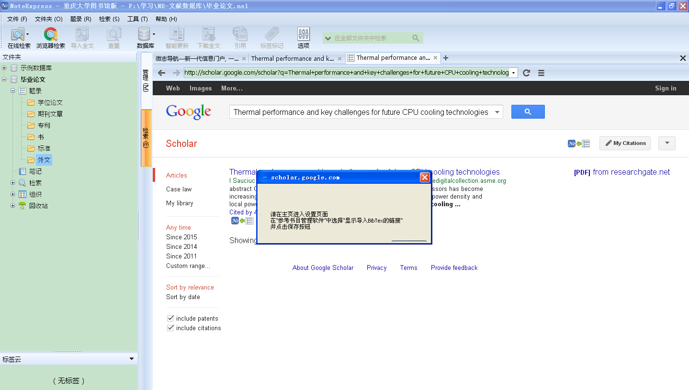Open the Google Scholar search box dropdown arrow

click(x=497, y=112)
